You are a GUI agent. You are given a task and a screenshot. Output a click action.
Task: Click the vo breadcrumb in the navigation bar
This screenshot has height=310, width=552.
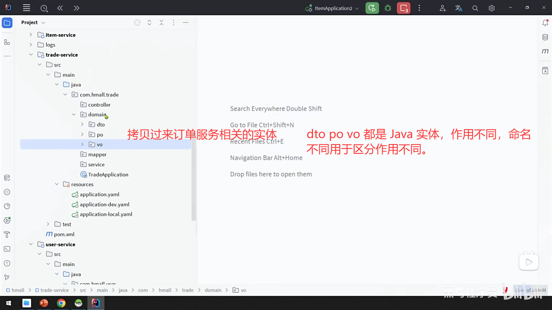click(243, 290)
